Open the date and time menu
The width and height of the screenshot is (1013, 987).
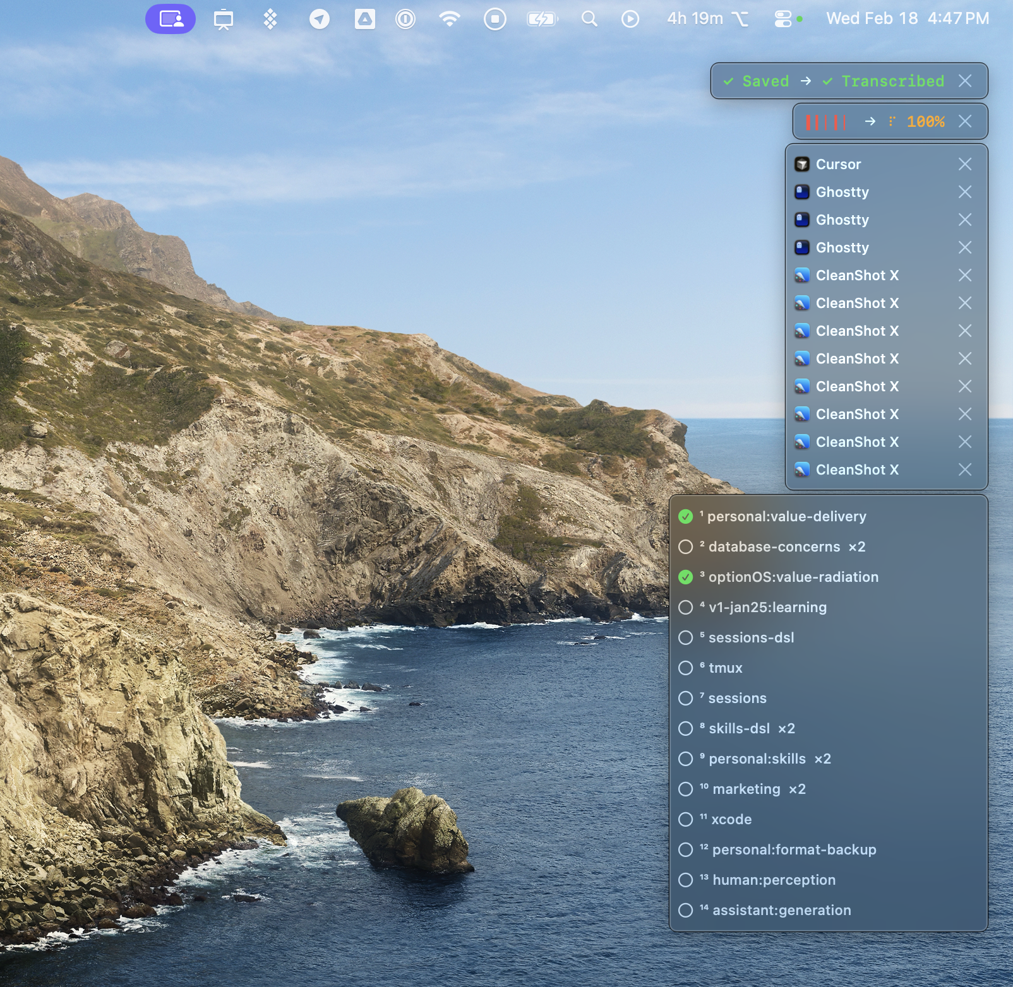[x=907, y=19]
